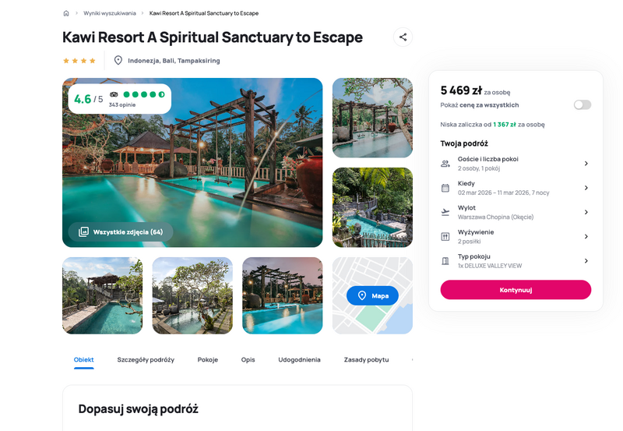
Task: Open Wszystkie zdjęcia (64) gallery button
Action: tap(121, 231)
